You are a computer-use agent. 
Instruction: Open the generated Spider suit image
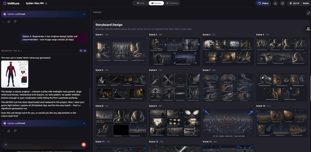[15, 74]
